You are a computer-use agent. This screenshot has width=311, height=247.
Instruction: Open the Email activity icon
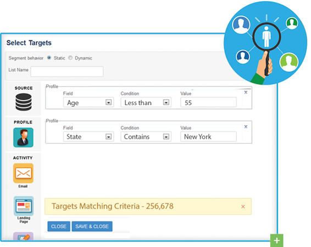click(x=23, y=173)
